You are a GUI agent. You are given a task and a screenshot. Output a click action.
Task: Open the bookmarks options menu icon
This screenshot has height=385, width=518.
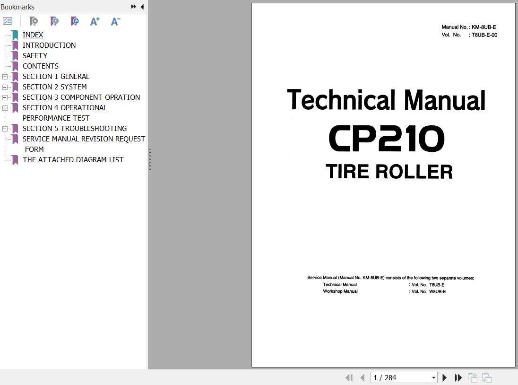pos(7,21)
